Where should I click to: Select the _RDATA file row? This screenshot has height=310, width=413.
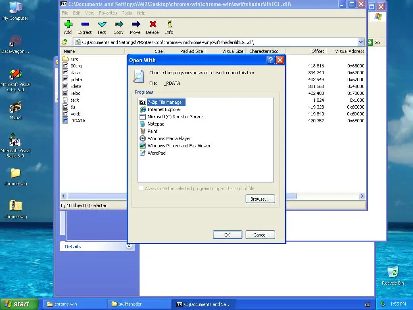pyautogui.click(x=74, y=120)
